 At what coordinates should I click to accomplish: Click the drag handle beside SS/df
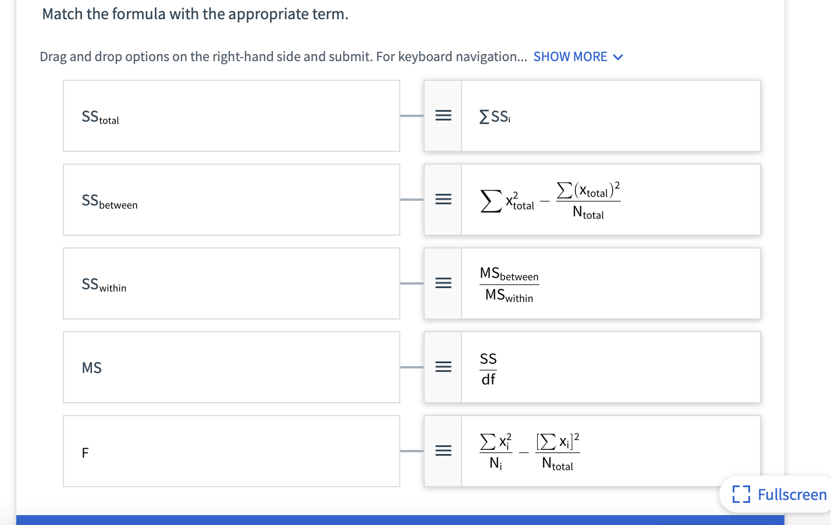click(x=443, y=367)
